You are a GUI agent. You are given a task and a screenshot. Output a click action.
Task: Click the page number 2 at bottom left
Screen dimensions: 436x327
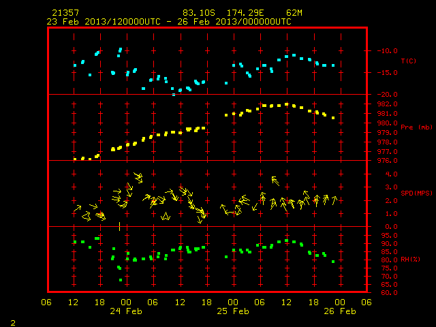click(13, 323)
